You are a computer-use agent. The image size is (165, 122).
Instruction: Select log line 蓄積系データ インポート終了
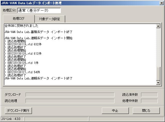click(x=38, y=32)
